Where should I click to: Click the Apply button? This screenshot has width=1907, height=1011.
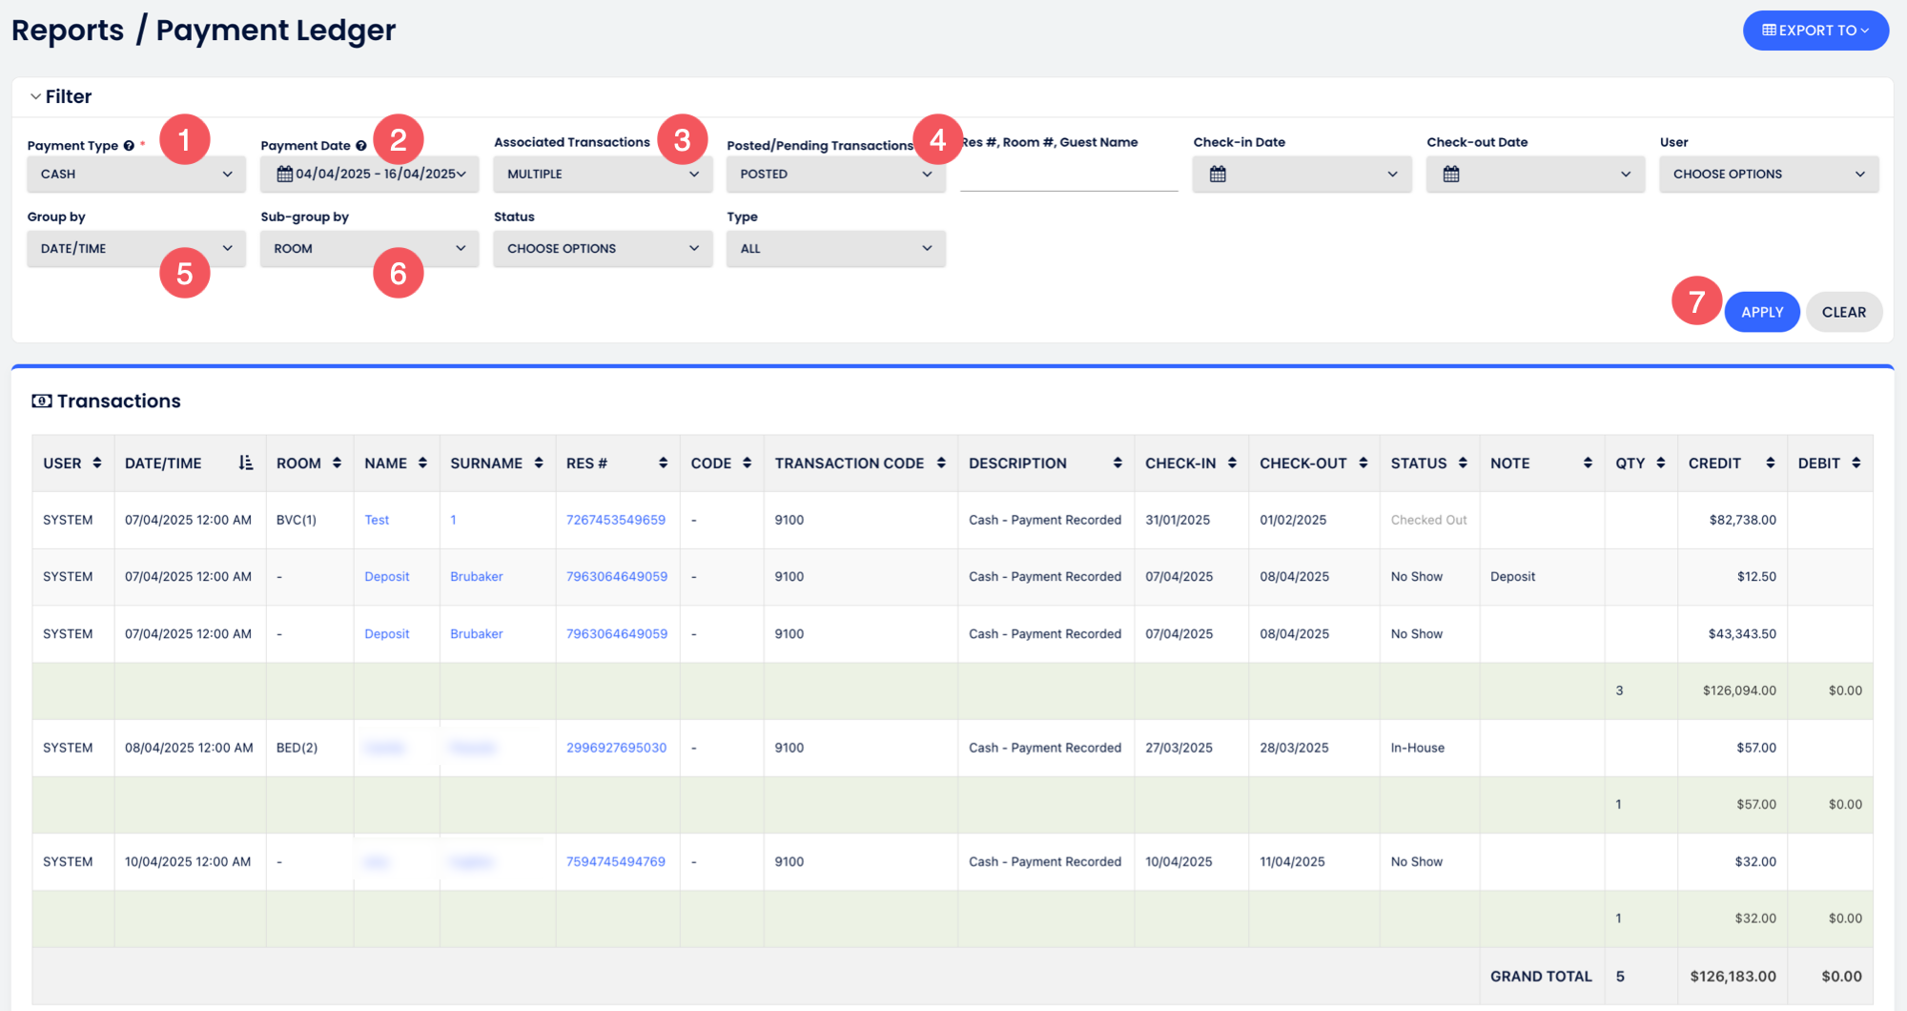(1761, 312)
